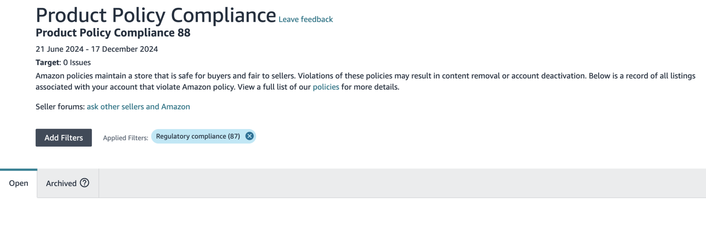The width and height of the screenshot is (706, 227).
Task: Click the Seller forums label text
Action: [60, 107]
